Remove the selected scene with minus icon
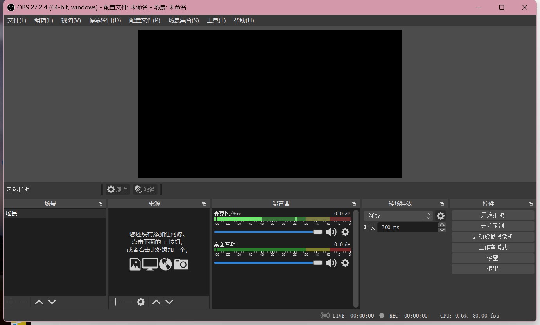 click(23, 302)
